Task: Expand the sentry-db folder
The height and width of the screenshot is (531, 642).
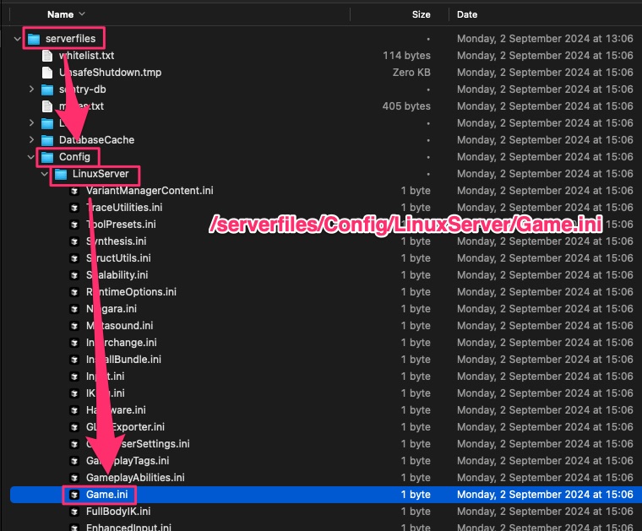Action: (31, 89)
